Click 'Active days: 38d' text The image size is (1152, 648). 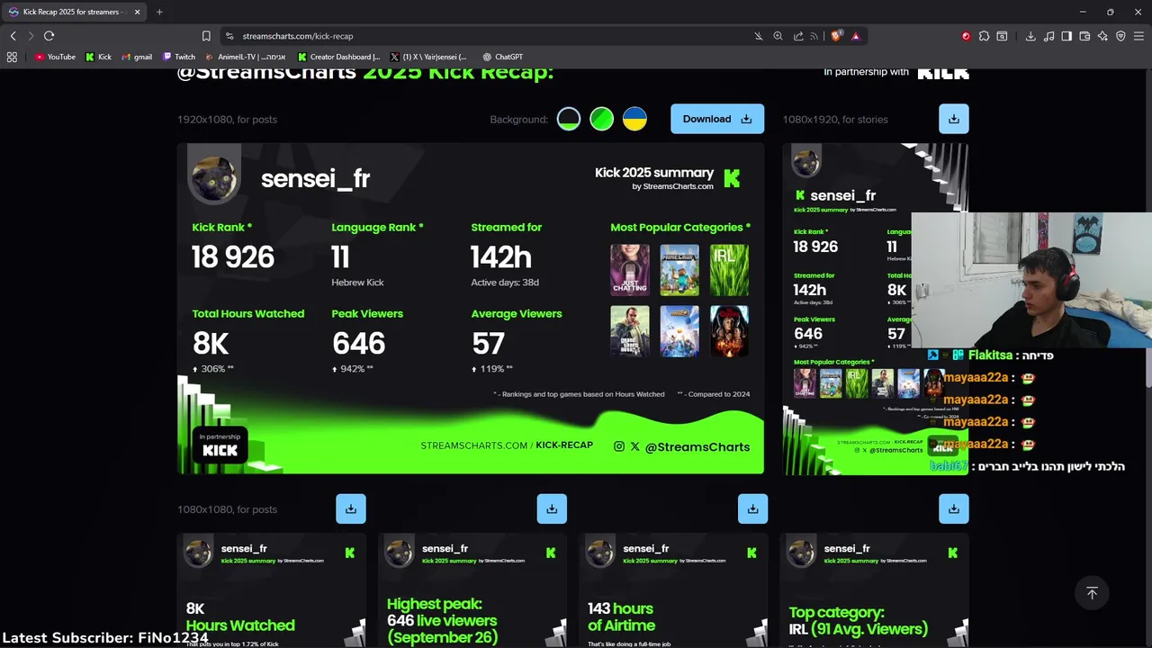505,283
